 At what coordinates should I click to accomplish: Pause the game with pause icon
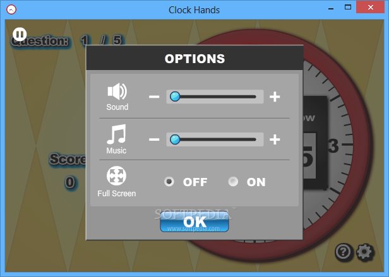pyautogui.click(x=20, y=34)
